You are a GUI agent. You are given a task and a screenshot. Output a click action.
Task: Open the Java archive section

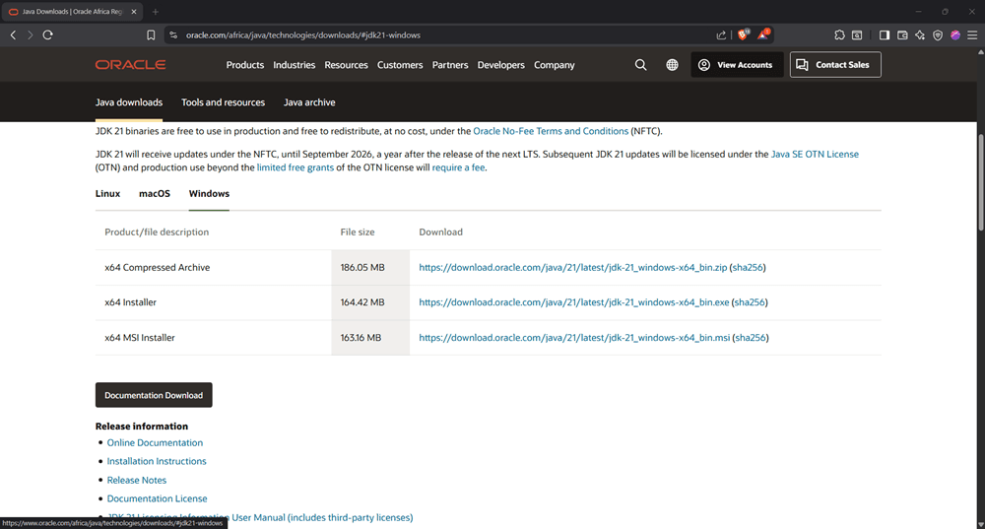pyautogui.click(x=309, y=102)
